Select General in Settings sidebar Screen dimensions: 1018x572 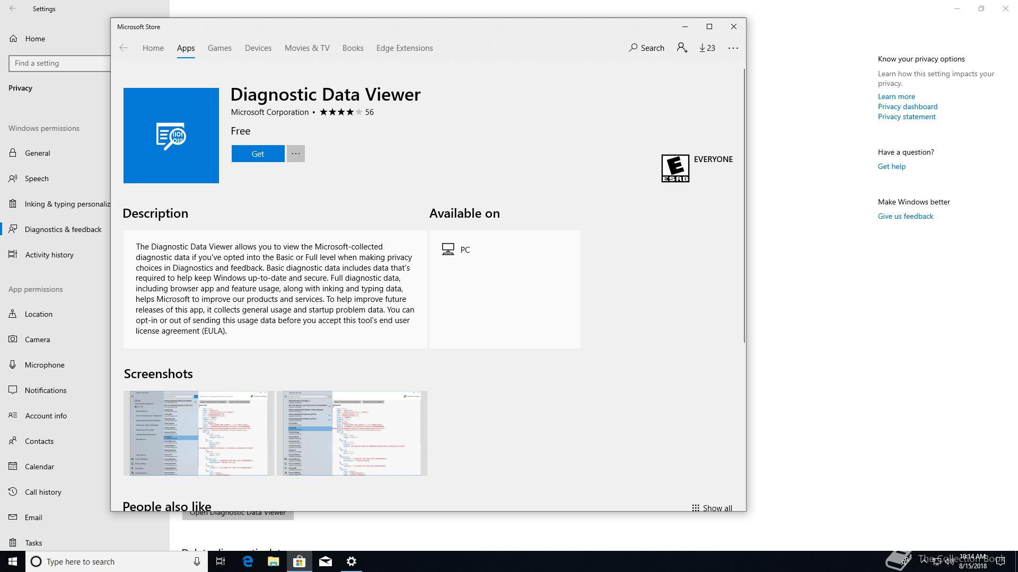pos(55,153)
